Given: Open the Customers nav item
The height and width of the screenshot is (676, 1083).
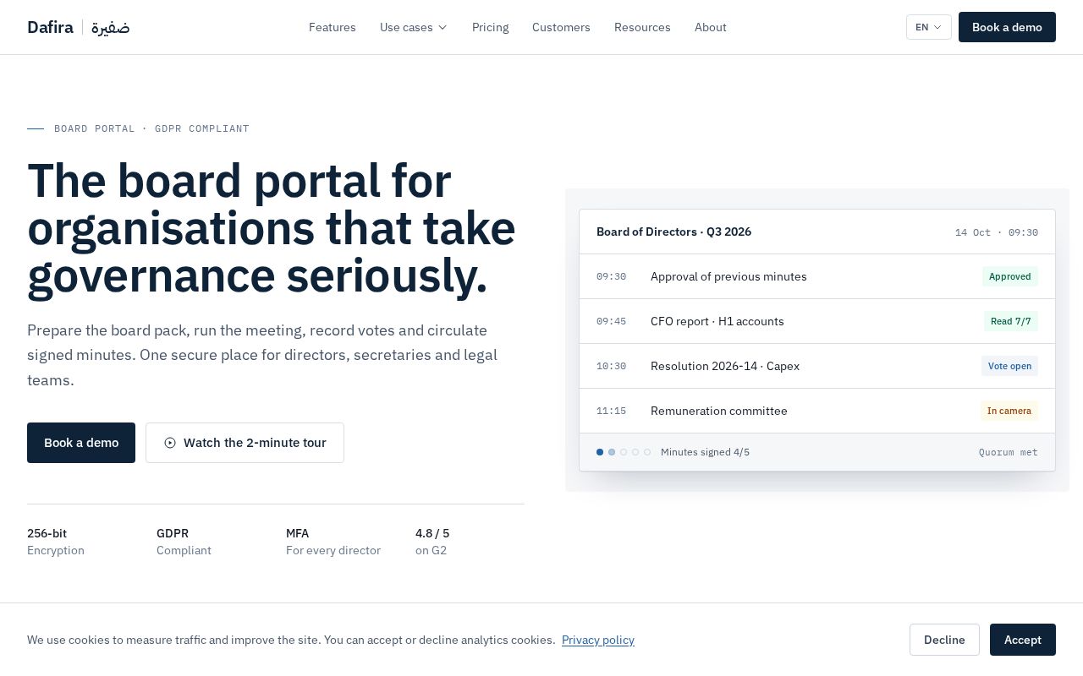Looking at the screenshot, I should coord(561,27).
